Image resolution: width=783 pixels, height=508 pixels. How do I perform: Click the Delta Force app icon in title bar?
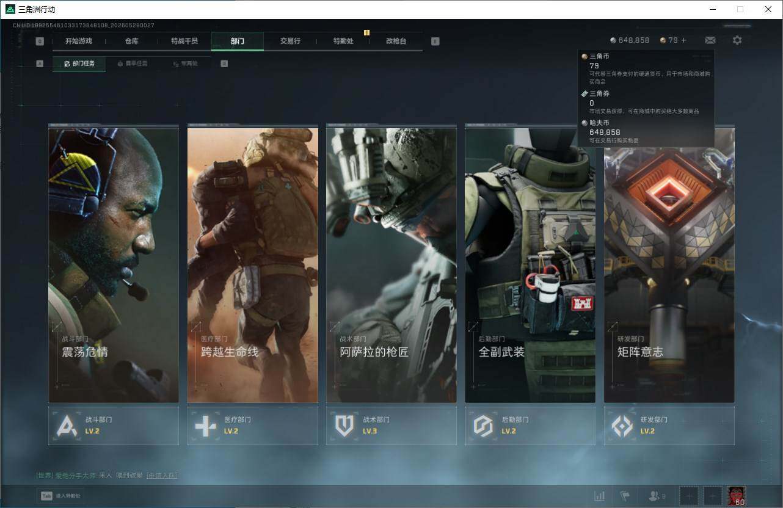pyautogui.click(x=10, y=9)
